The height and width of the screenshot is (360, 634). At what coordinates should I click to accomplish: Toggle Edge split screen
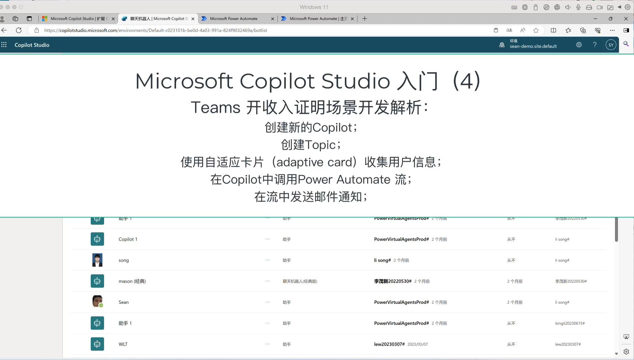tap(554, 30)
